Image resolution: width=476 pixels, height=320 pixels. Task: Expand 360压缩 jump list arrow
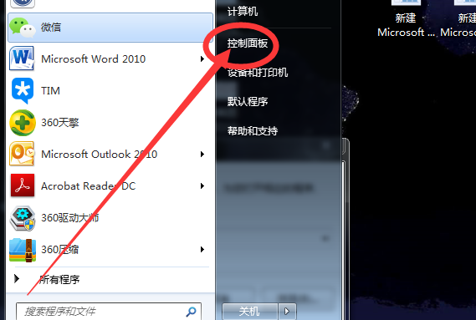point(202,249)
